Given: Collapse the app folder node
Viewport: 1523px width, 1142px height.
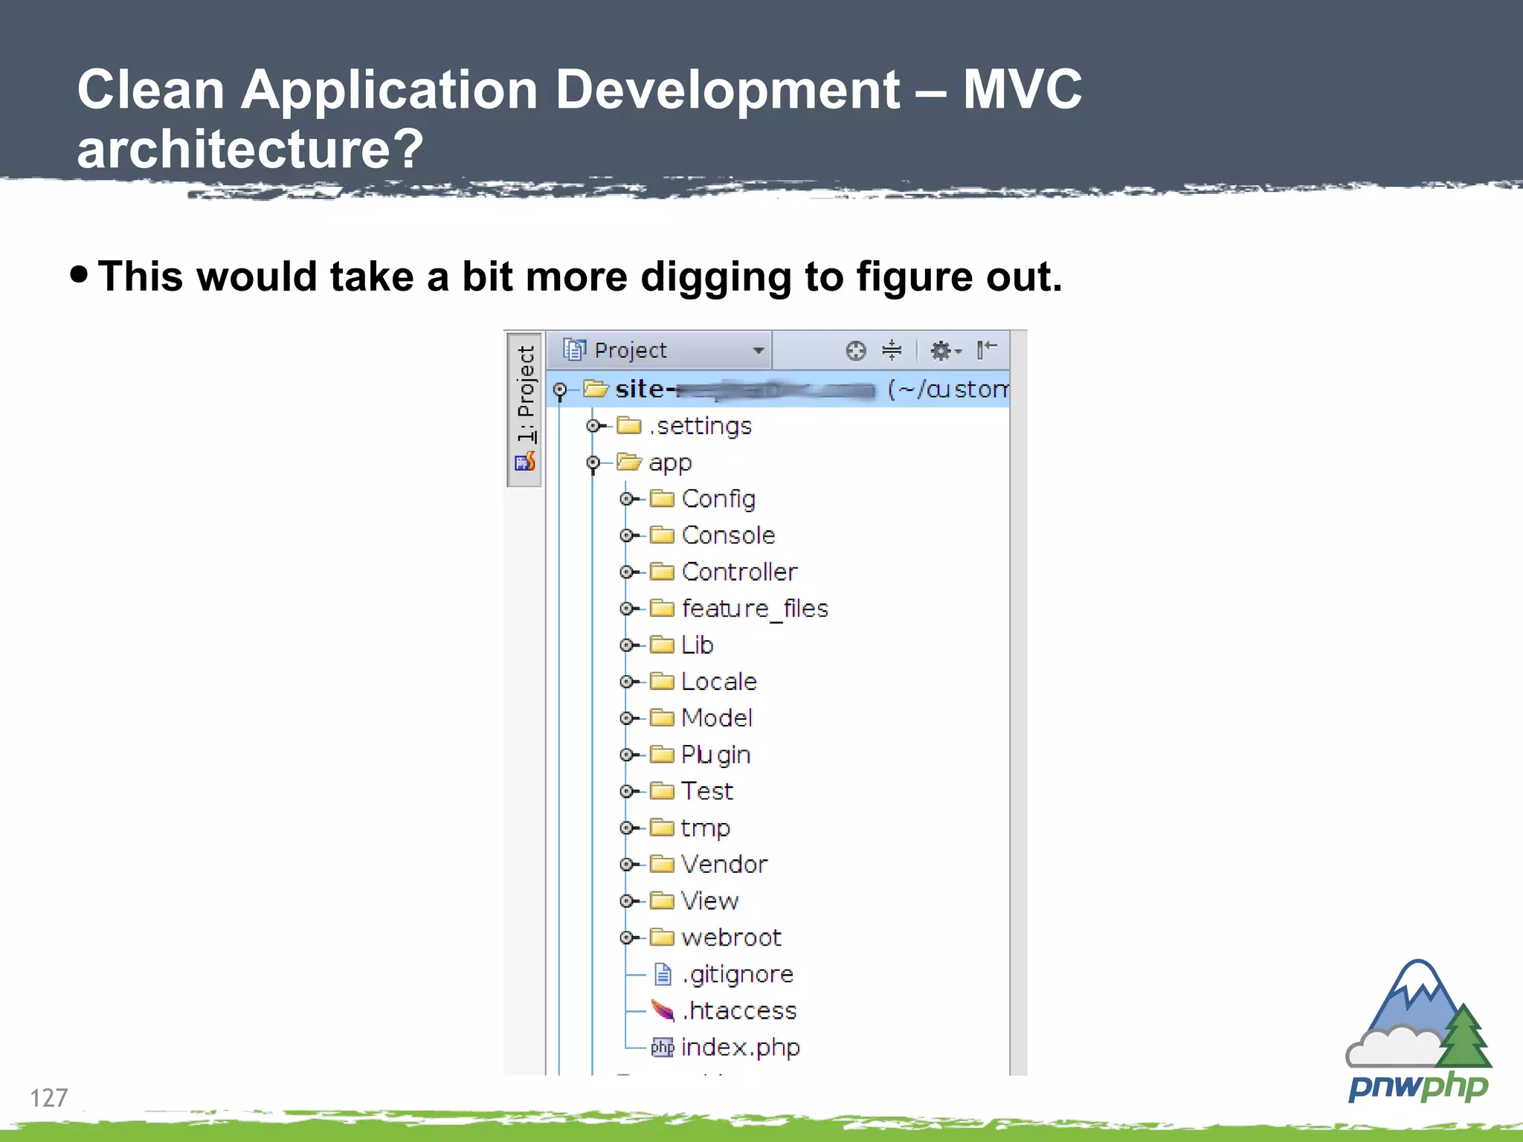Looking at the screenshot, I should (x=593, y=463).
